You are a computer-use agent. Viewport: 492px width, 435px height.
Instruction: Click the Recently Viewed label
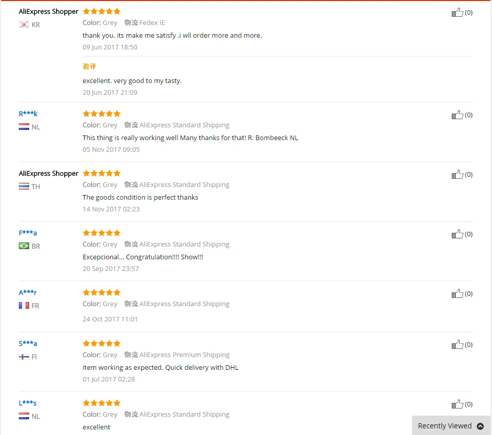point(445,426)
